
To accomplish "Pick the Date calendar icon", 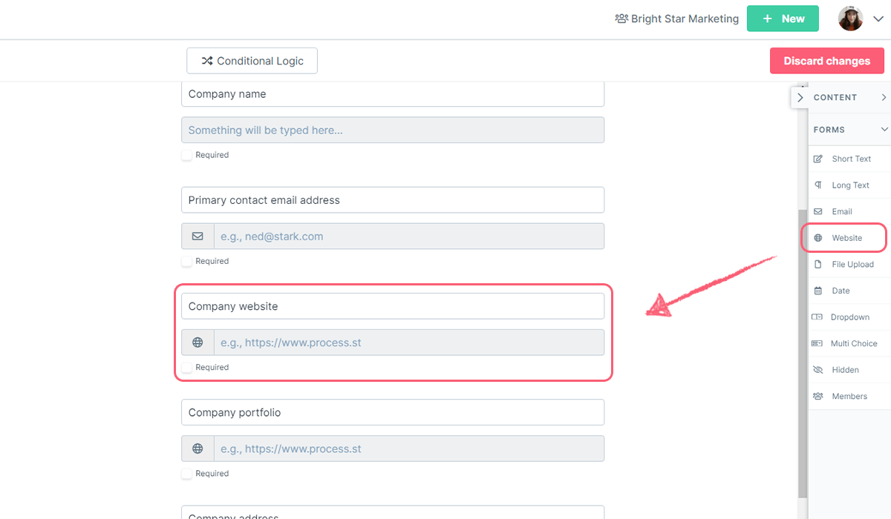I will 818,291.
